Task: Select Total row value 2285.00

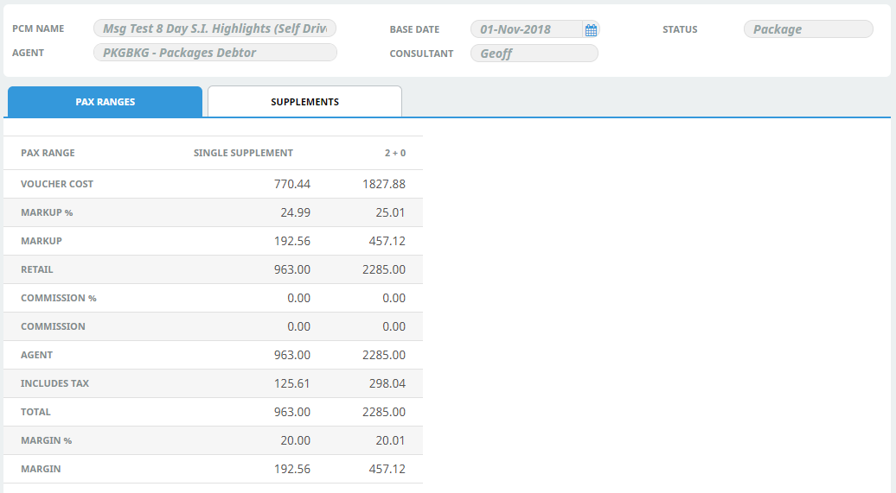Action: [x=384, y=412]
